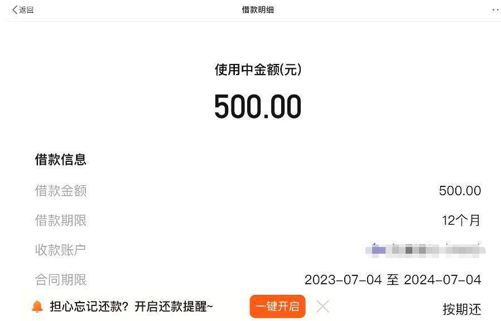Click the 一键开启 button

277,307
